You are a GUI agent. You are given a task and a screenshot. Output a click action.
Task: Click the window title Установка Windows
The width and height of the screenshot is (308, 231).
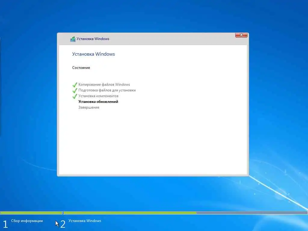93,39
